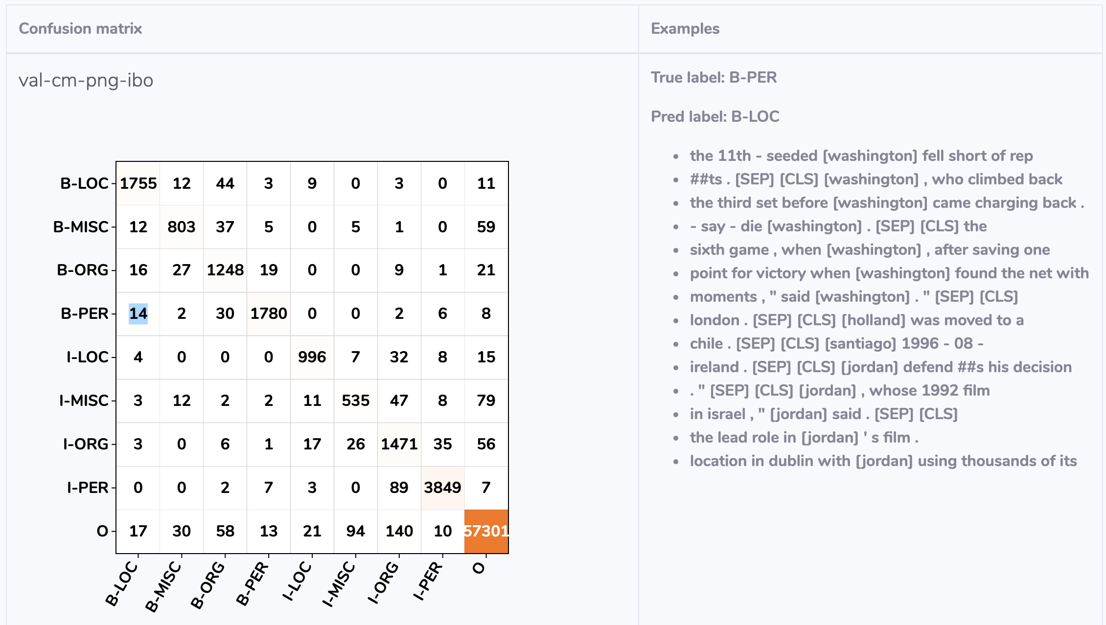Click the 1755 cell for B-LOC diagonal
This screenshot has width=1106, height=625.
point(138,183)
